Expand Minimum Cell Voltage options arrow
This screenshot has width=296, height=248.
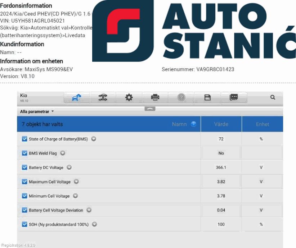[75, 196]
